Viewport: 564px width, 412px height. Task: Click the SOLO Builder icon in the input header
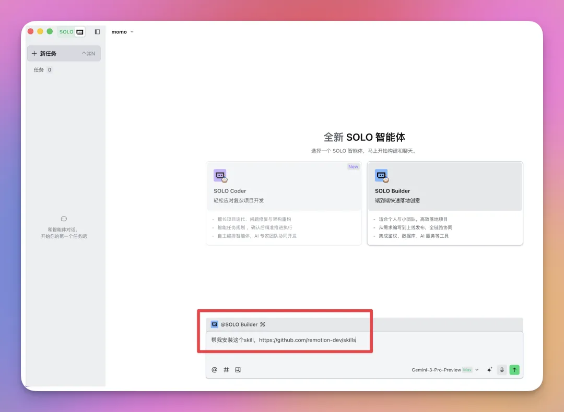point(215,324)
